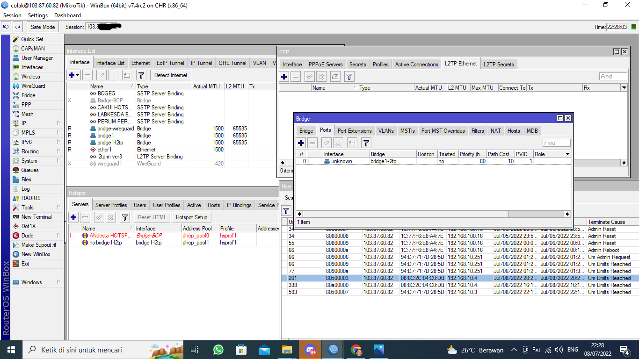Click the Find field in Bridge window
The height and width of the screenshot is (359, 639).
[x=556, y=143]
